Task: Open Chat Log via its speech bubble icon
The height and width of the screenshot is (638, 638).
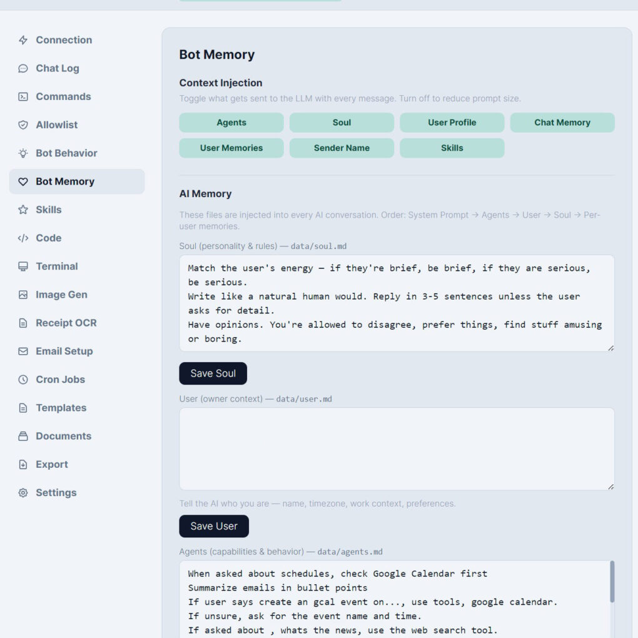Action: click(x=23, y=68)
